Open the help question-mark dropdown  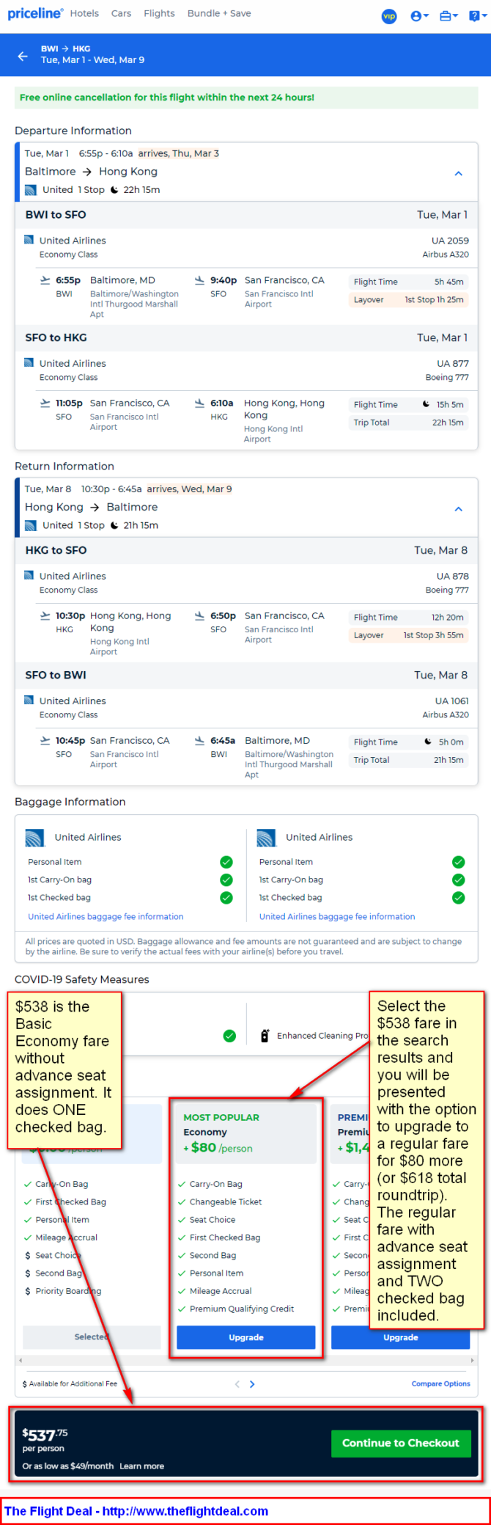tap(476, 16)
